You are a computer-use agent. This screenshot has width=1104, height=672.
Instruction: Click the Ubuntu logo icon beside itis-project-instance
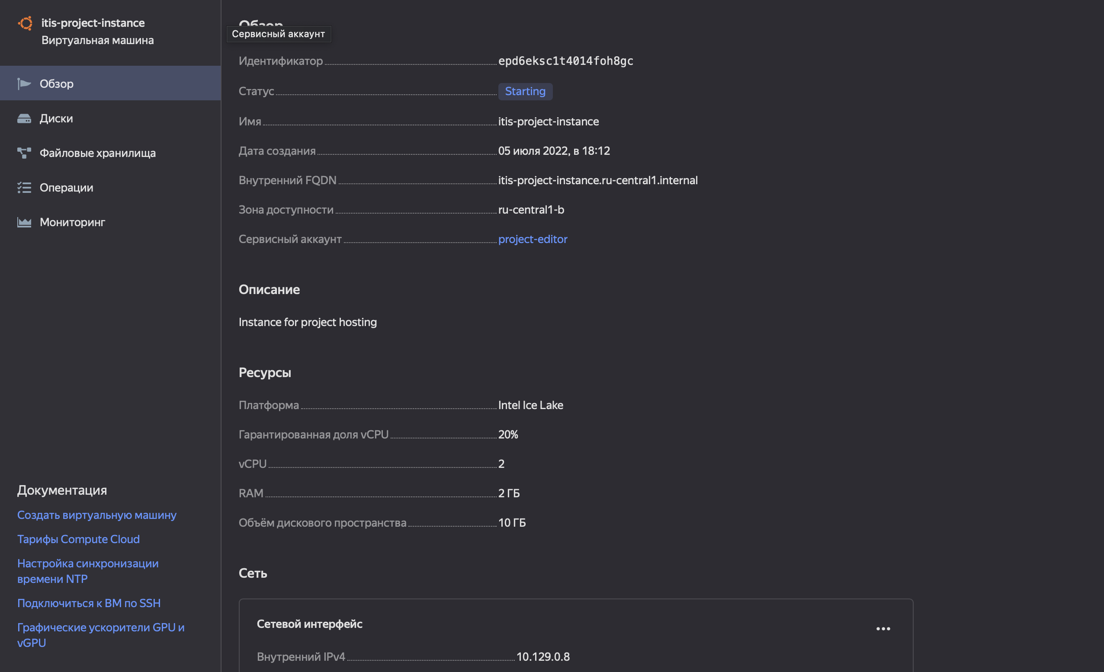tap(25, 23)
